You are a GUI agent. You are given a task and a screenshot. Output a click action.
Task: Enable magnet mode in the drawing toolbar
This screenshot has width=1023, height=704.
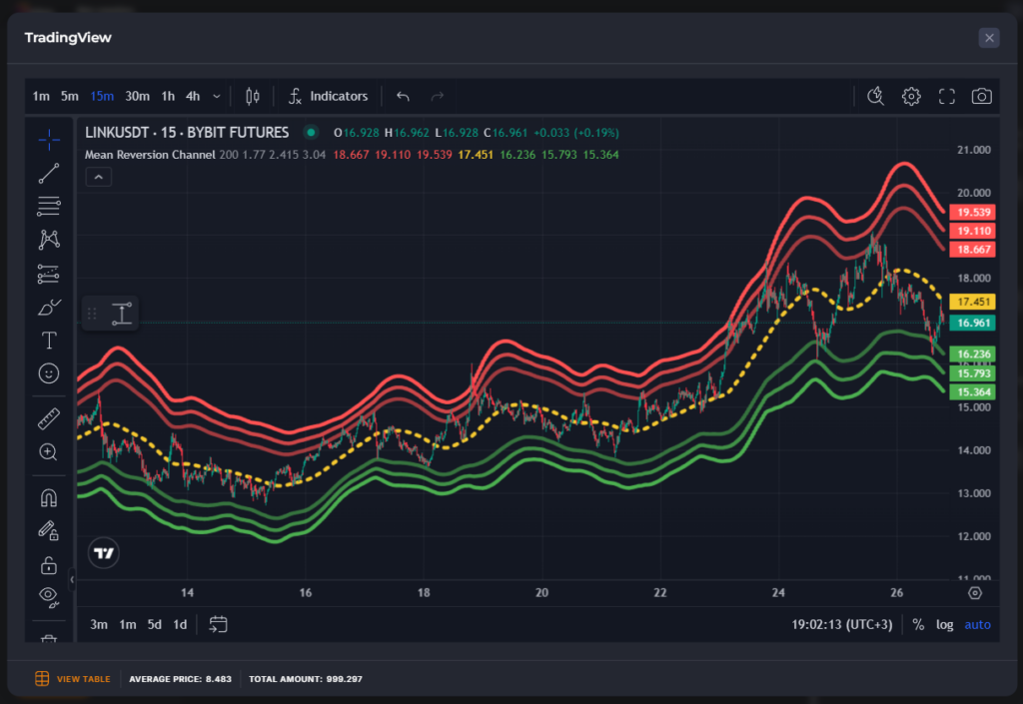pos(49,496)
